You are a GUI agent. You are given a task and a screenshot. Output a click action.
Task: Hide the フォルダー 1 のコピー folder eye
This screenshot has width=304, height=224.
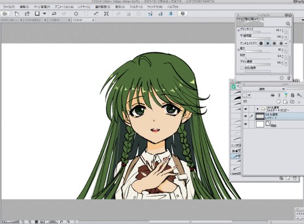(245, 109)
